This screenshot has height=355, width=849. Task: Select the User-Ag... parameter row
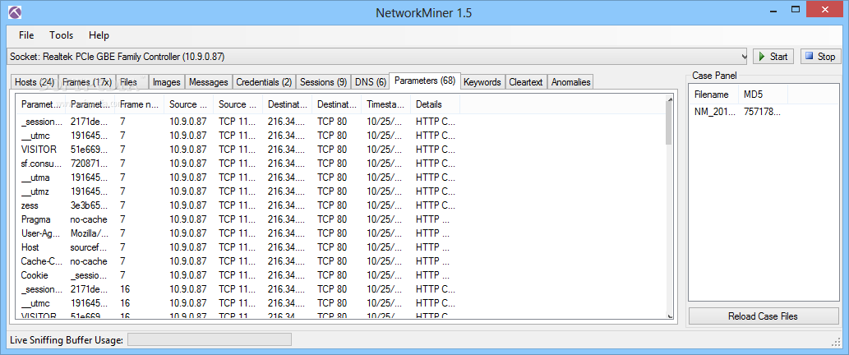[238, 233]
